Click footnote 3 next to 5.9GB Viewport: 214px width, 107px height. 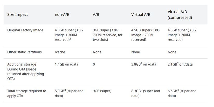coord(65,90)
